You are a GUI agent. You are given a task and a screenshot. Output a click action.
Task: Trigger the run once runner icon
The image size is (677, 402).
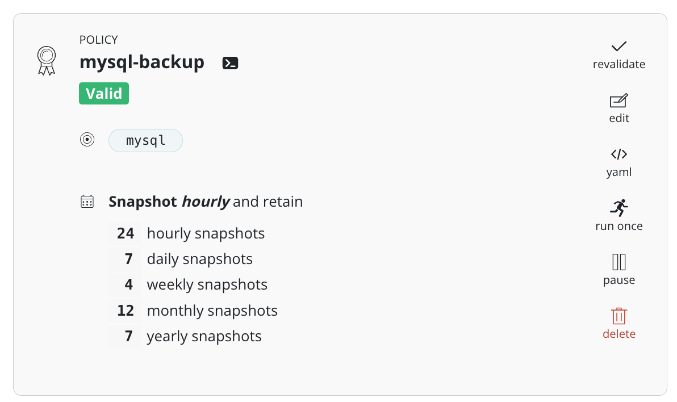619,208
